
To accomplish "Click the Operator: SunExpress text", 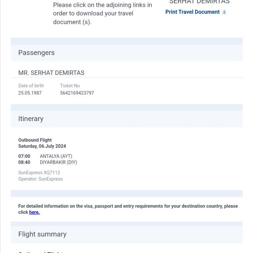I will point(41,179).
